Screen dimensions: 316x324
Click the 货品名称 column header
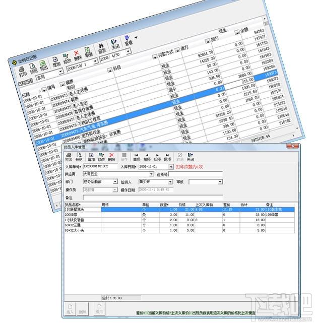point(83,205)
